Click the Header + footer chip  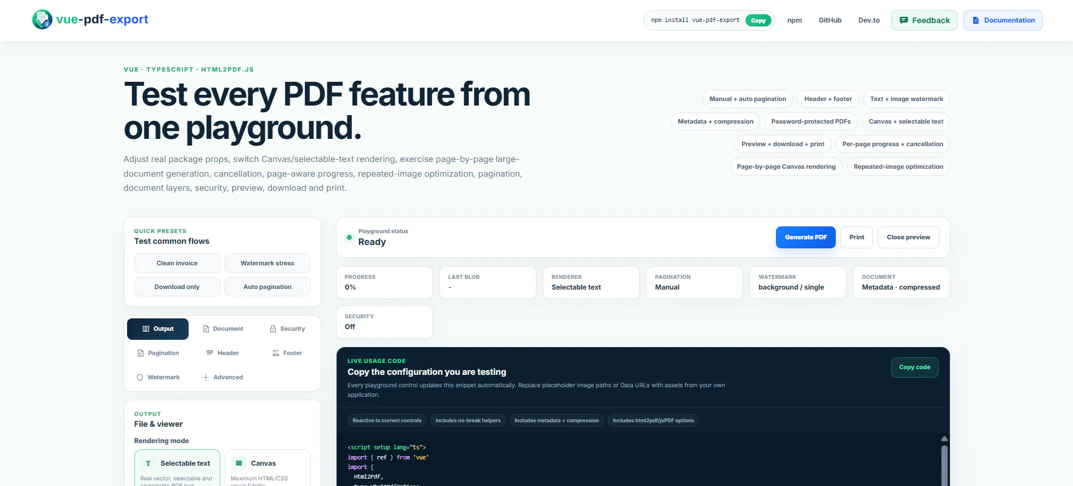pyautogui.click(x=828, y=99)
